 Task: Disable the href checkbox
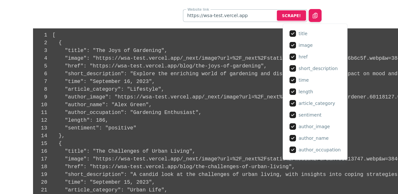(293, 57)
